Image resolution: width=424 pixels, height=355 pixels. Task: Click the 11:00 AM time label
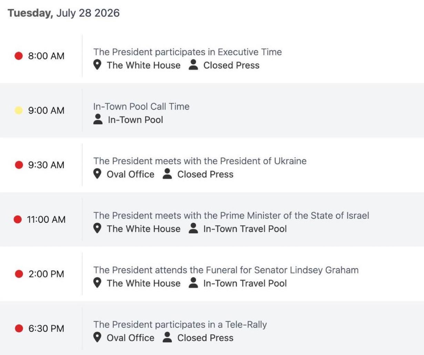[x=46, y=219]
